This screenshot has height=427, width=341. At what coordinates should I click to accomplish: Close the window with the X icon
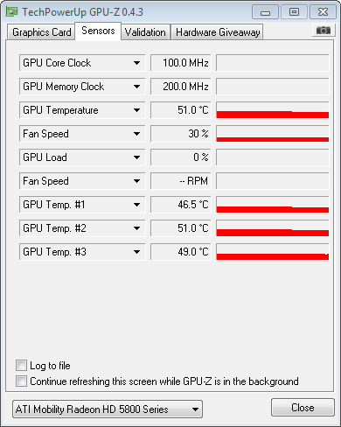click(323, 12)
